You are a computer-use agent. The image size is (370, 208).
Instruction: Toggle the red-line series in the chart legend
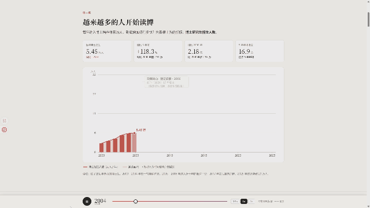coord(101,167)
